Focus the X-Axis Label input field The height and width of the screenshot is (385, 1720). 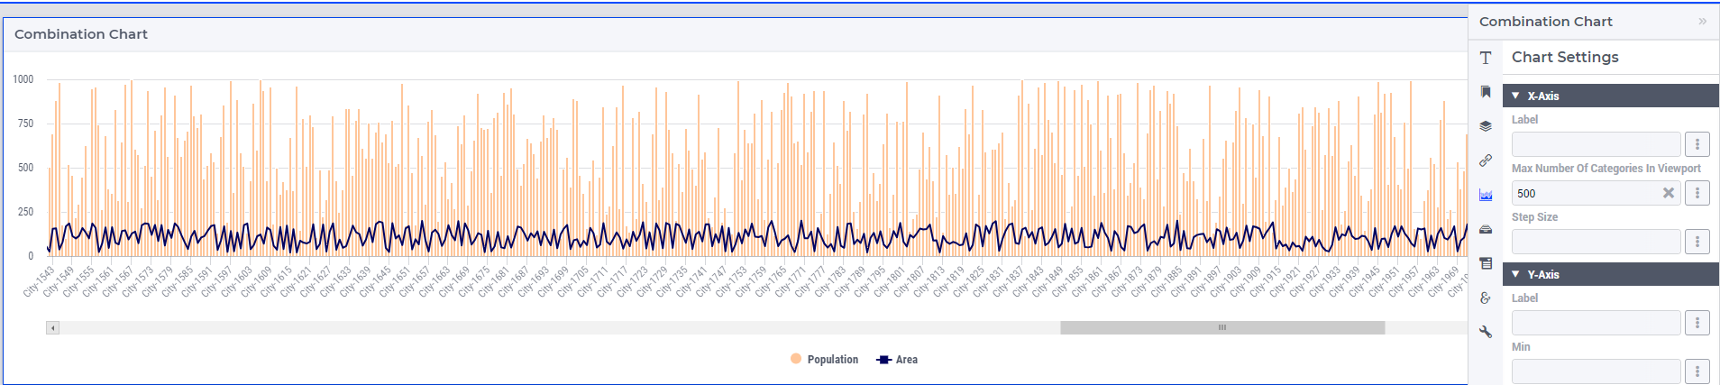coord(1596,144)
